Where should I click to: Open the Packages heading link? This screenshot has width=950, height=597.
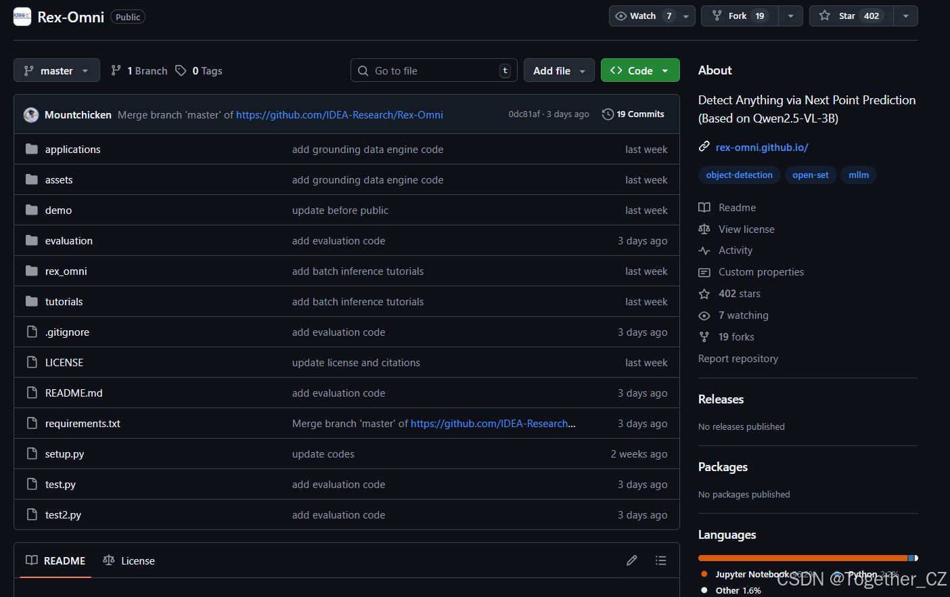(x=723, y=467)
